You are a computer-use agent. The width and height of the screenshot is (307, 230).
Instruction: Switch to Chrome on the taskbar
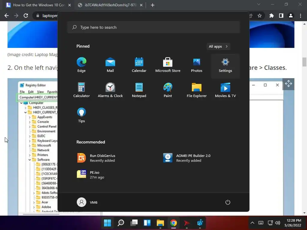pyautogui.click(x=174, y=223)
